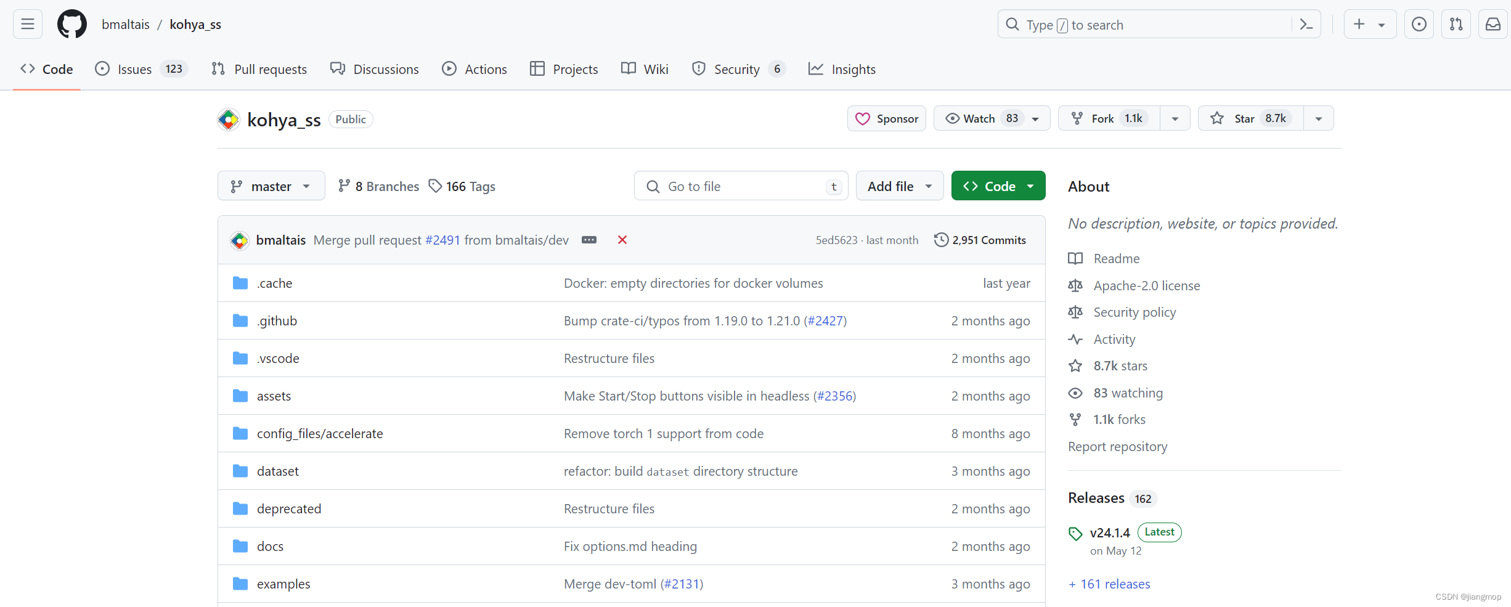Viewport: 1511px width, 607px height.
Task: Click the create new plus icon
Action: coord(1359,24)
